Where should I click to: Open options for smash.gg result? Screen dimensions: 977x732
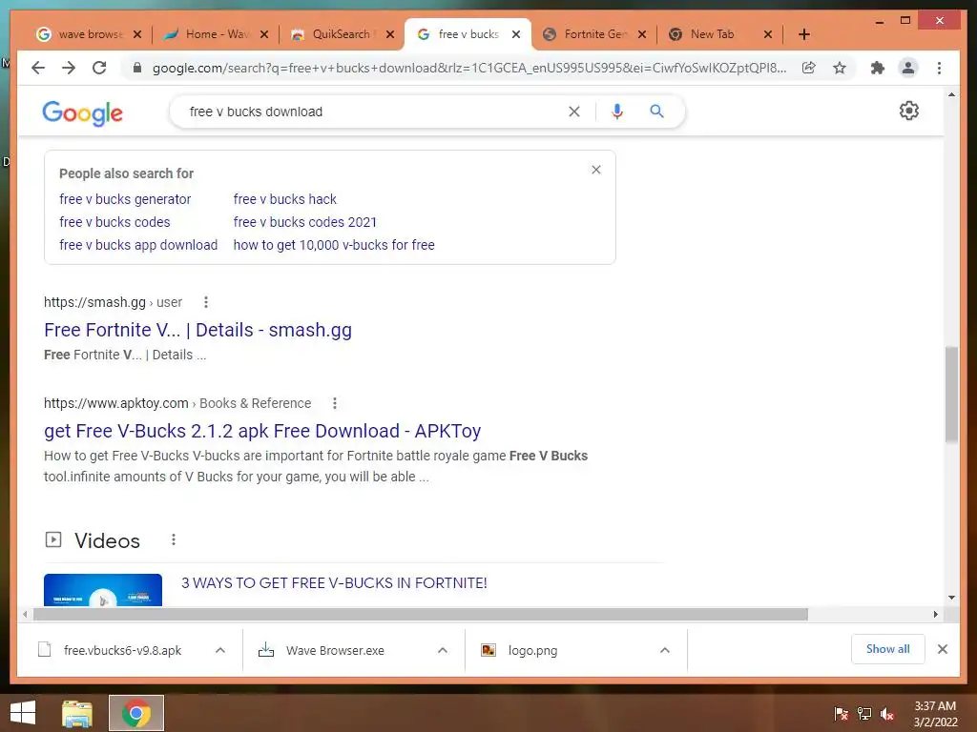click(206, 302)
